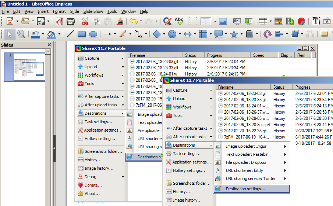
Task: Select the Clone Formatting paintbrush
Action: [120, 21]
